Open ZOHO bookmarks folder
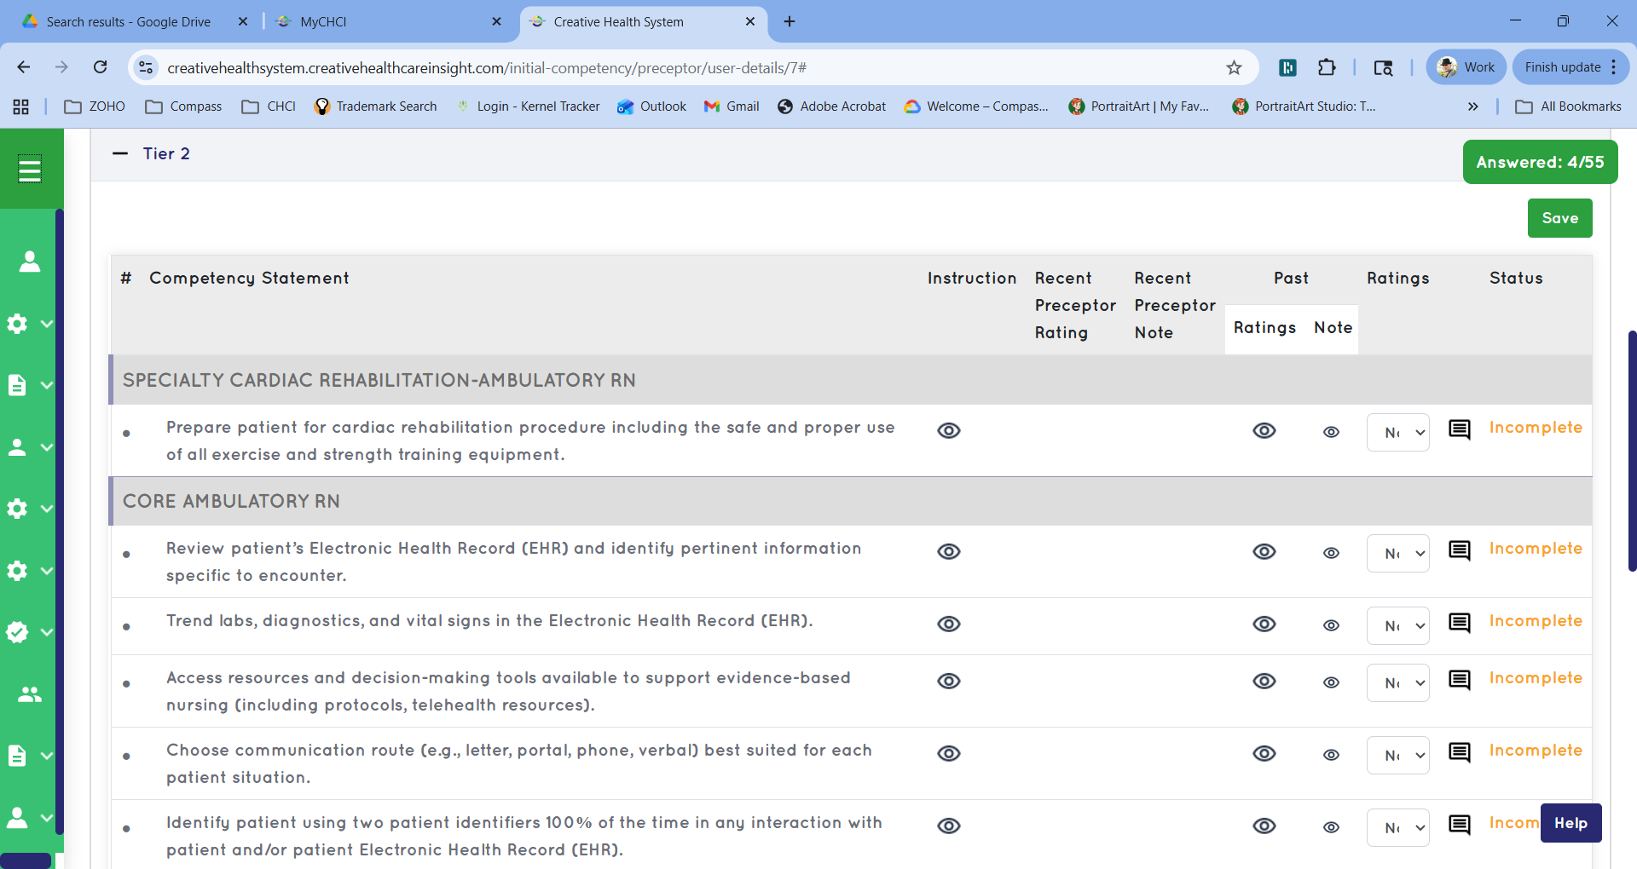The image size is (1637, 869). coord(95,106)
